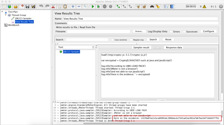
Task: Click the Browse... button
Action: 139,31
